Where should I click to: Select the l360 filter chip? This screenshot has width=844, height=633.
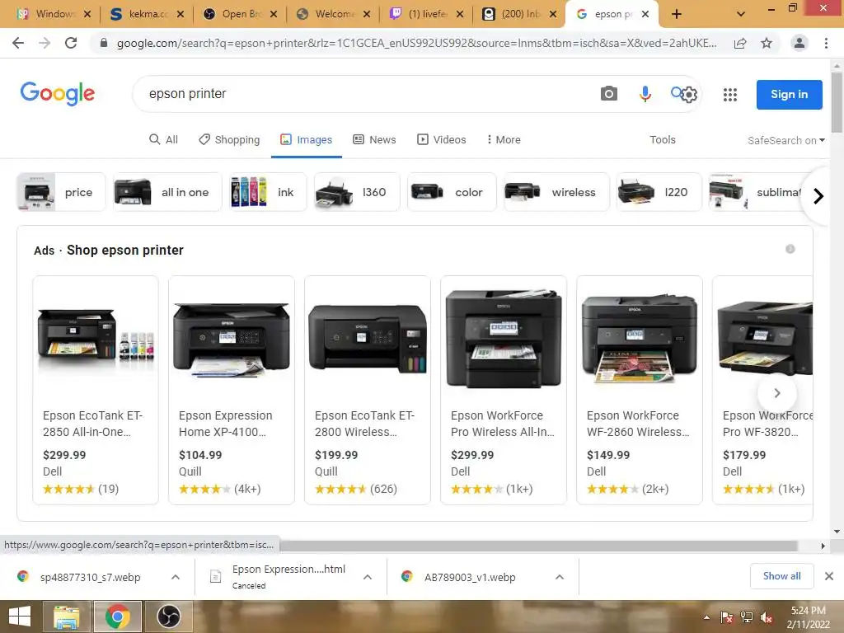pyautogui.click(x=357, y=192)
